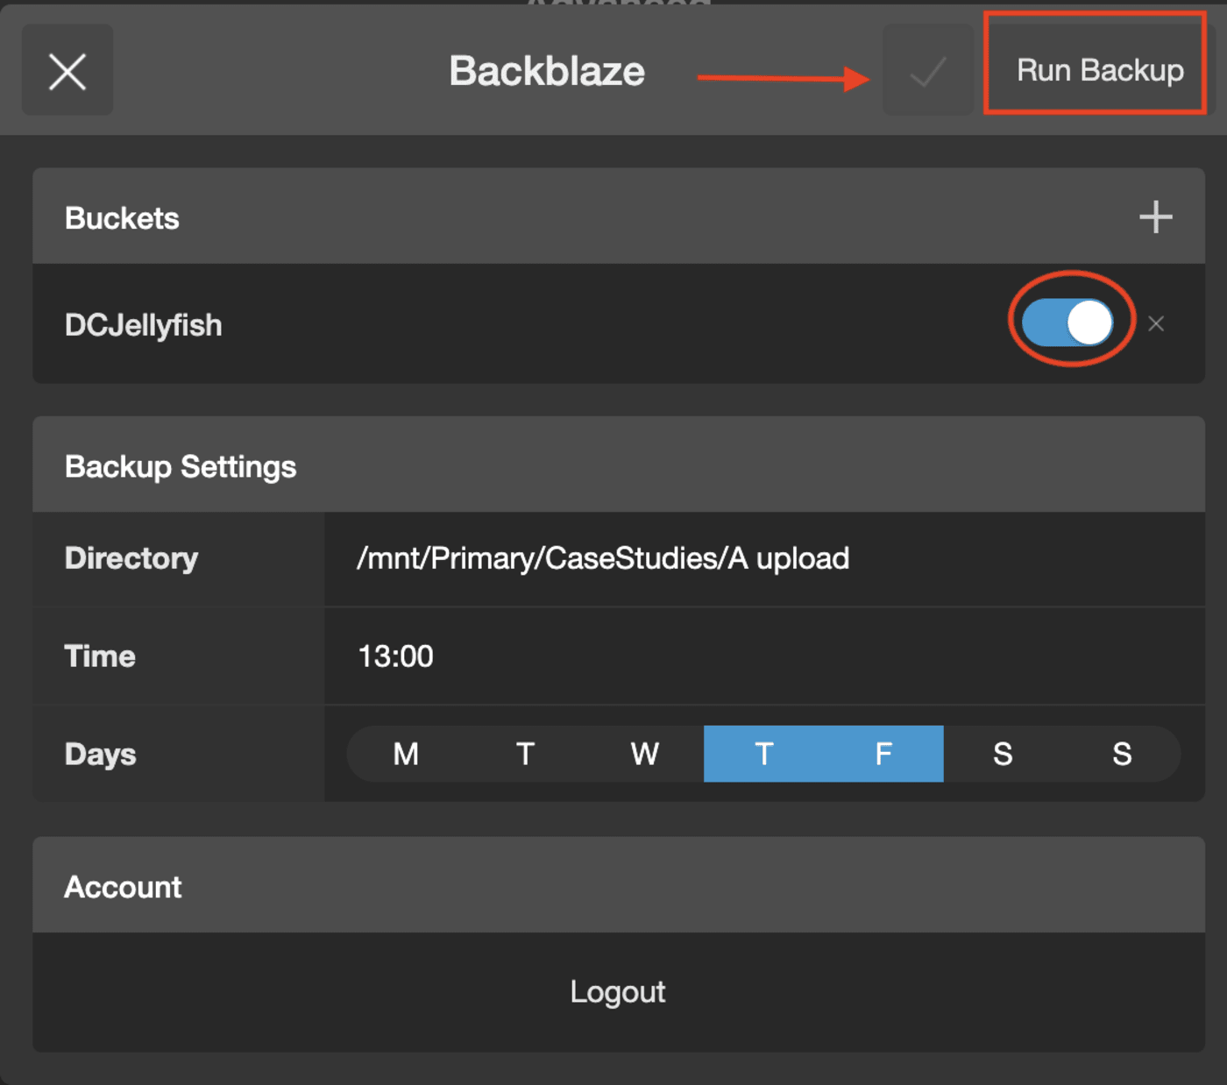Enable Sunday in the Days row
The height and width of the screenshot is (1085, 1227).
click(1122, 754)
